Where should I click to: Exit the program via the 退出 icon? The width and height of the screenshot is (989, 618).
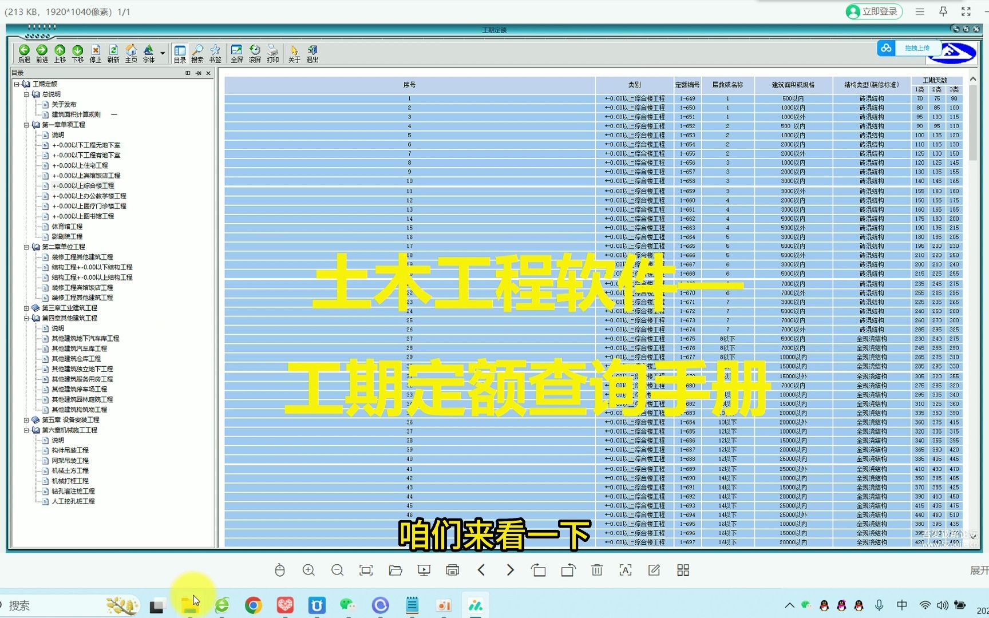pyautogui.click(x=312, y=53)
